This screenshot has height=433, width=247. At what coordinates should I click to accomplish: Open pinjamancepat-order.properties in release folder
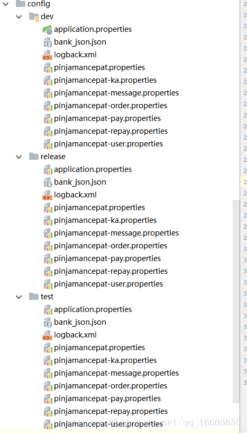point(111,246)
